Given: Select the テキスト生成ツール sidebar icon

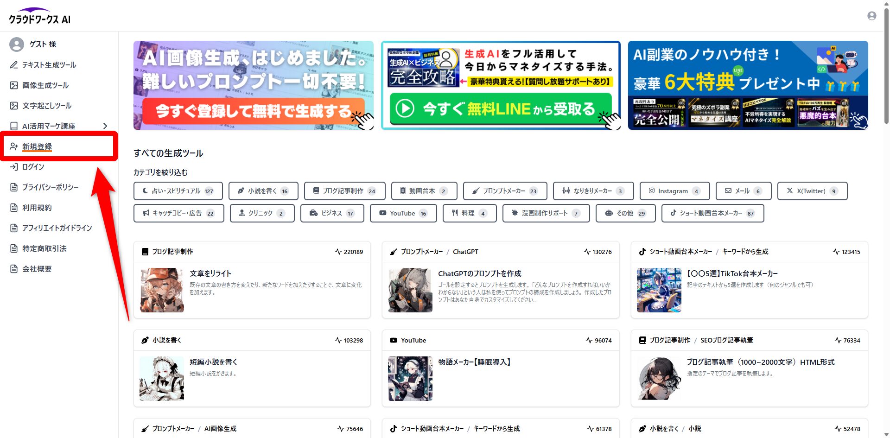Looking at the screenshot, I should tap(14, 65).
